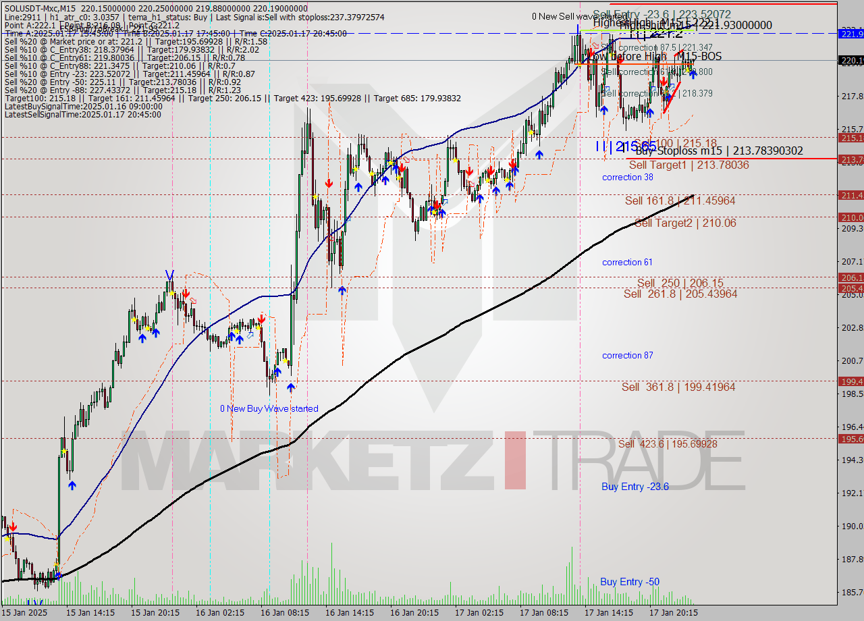
Task: Select the Sell Target2 | 210.06 label
Action: (x=685, y=223)
